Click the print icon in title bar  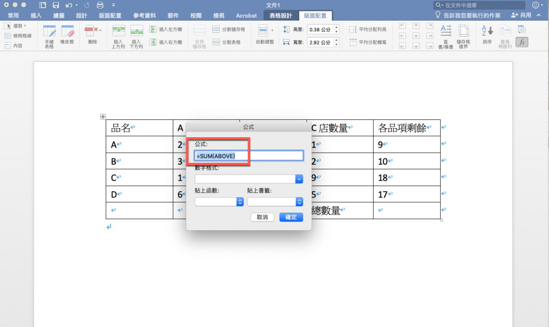pos(100,5)
